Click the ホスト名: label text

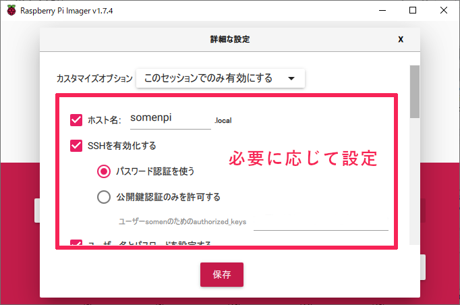click(105, 120)
